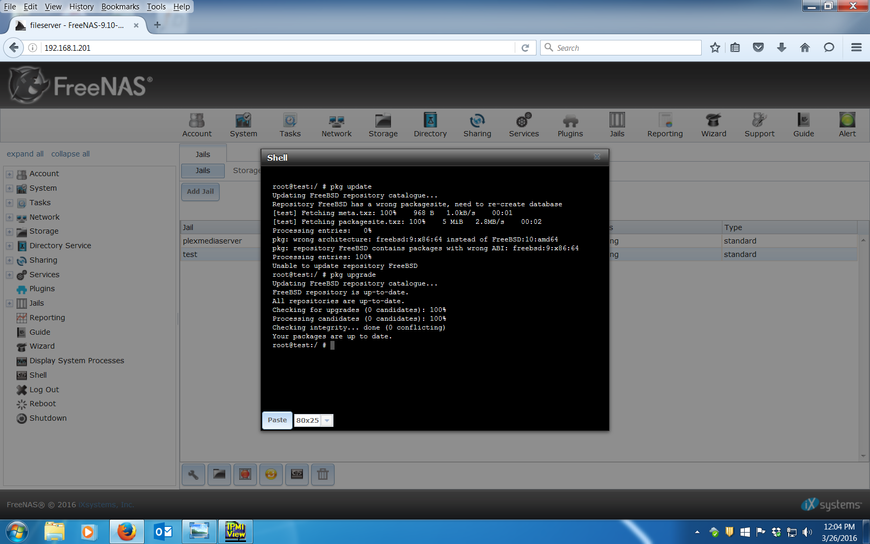870x544 pixels.
Task: Click the restart-jail icon
Action: (x=271, y=474)
